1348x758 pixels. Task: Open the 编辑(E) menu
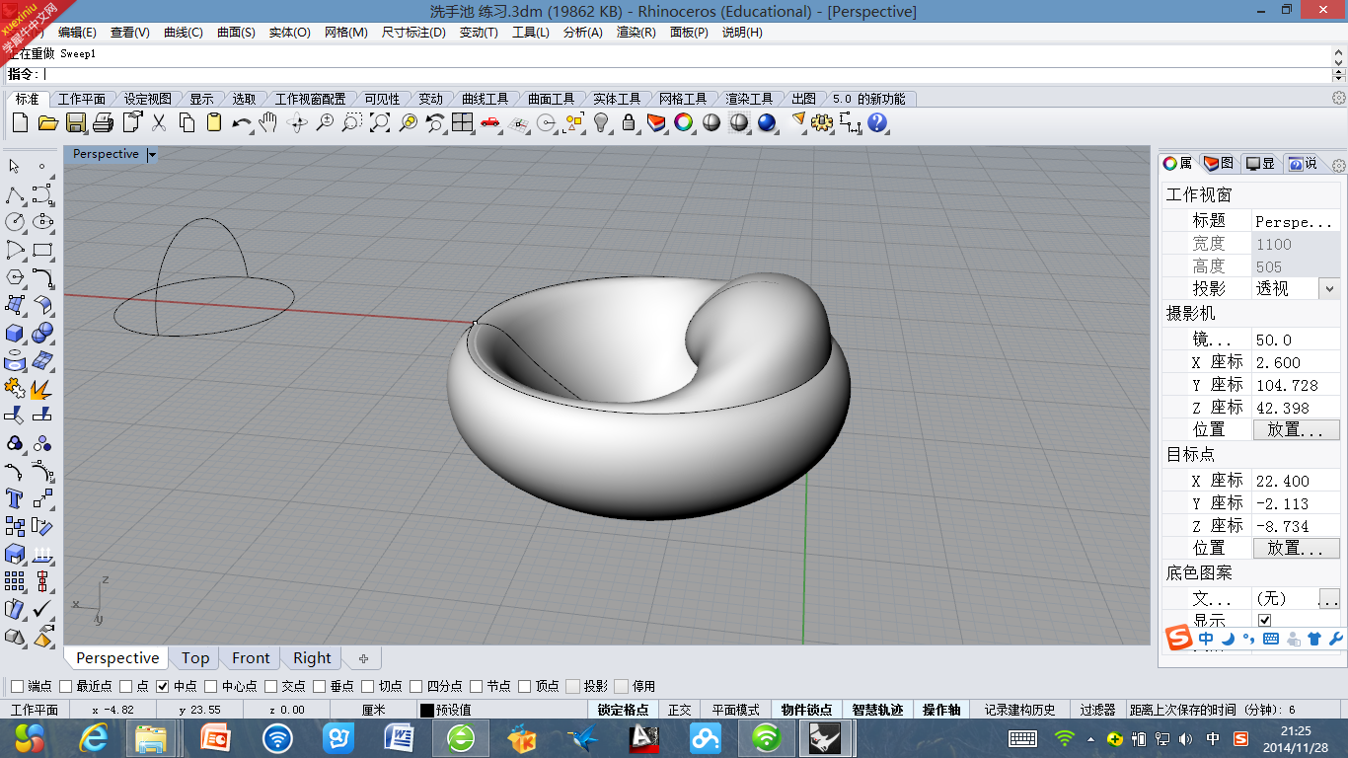(77, 33)
